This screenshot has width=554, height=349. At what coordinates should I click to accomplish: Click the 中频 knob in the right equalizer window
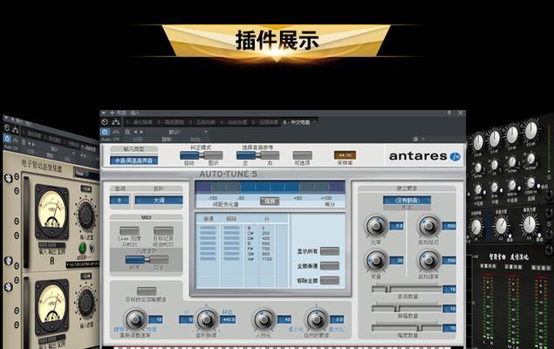tap(495, 188)
